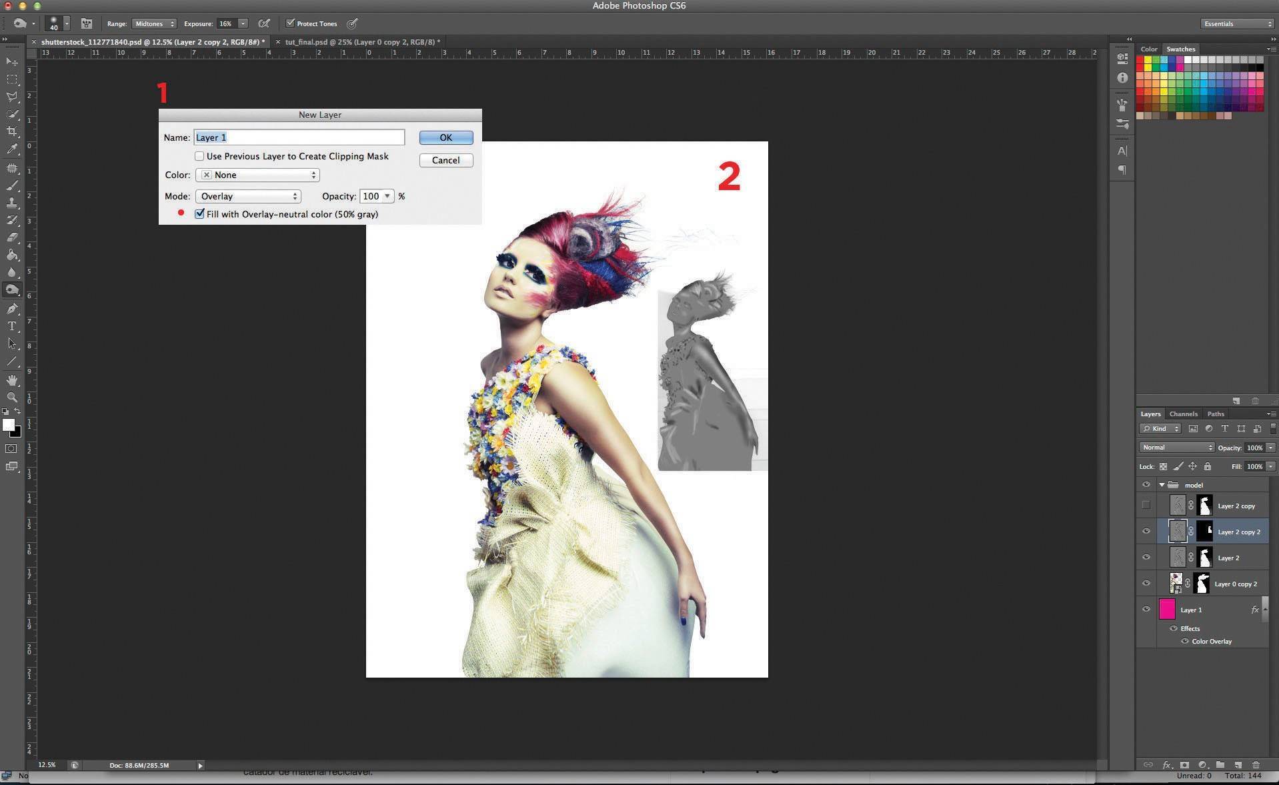Open the Opacity dropdown arrow in New Layer
The image size is (1279, 785).
(387, 196)
